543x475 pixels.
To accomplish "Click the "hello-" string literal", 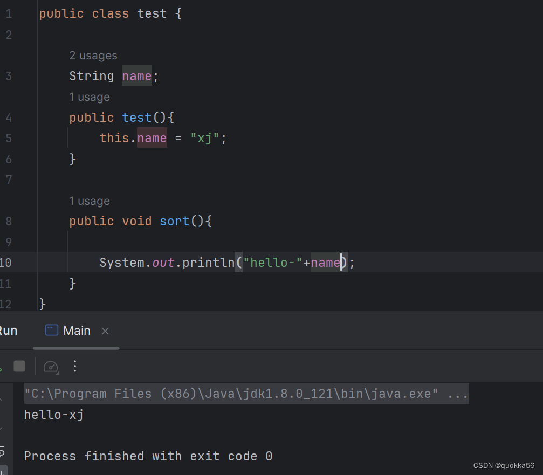I will [x=272, y=263].
